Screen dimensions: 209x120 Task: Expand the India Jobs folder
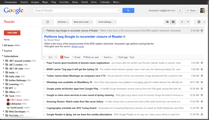click(x=3, y=76)
